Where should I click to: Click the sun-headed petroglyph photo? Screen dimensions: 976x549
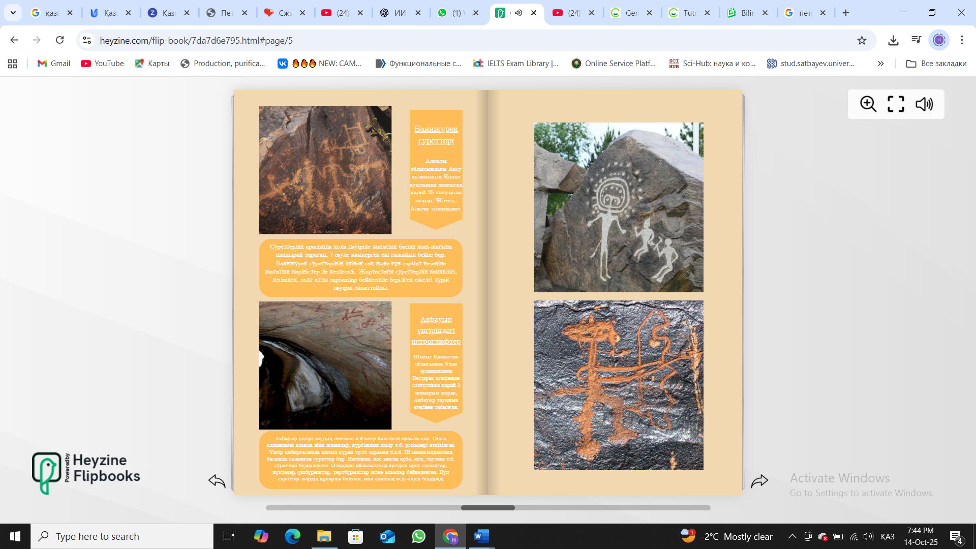coord(618,207)
